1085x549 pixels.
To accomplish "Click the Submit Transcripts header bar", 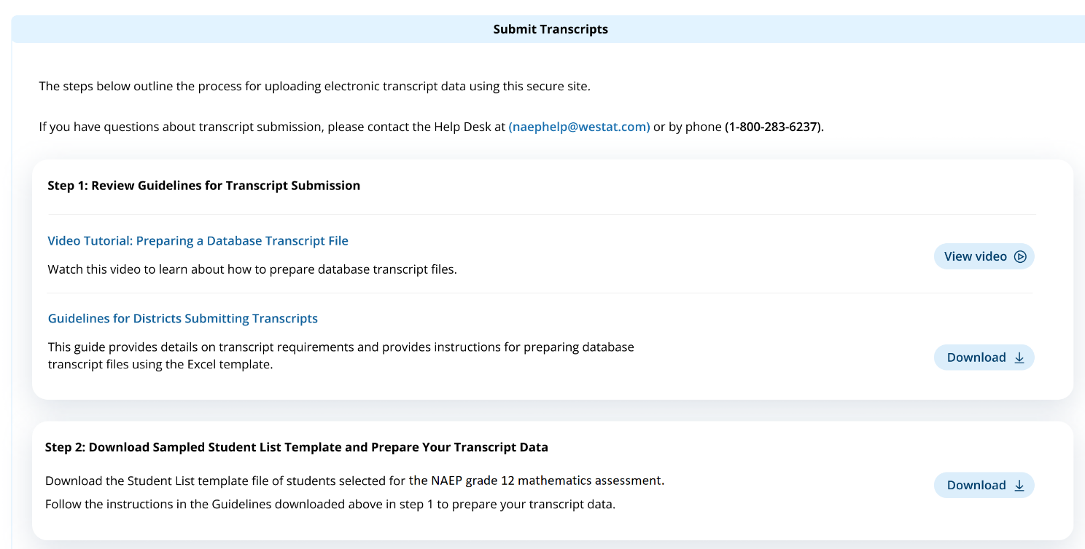I will (550, 29).
